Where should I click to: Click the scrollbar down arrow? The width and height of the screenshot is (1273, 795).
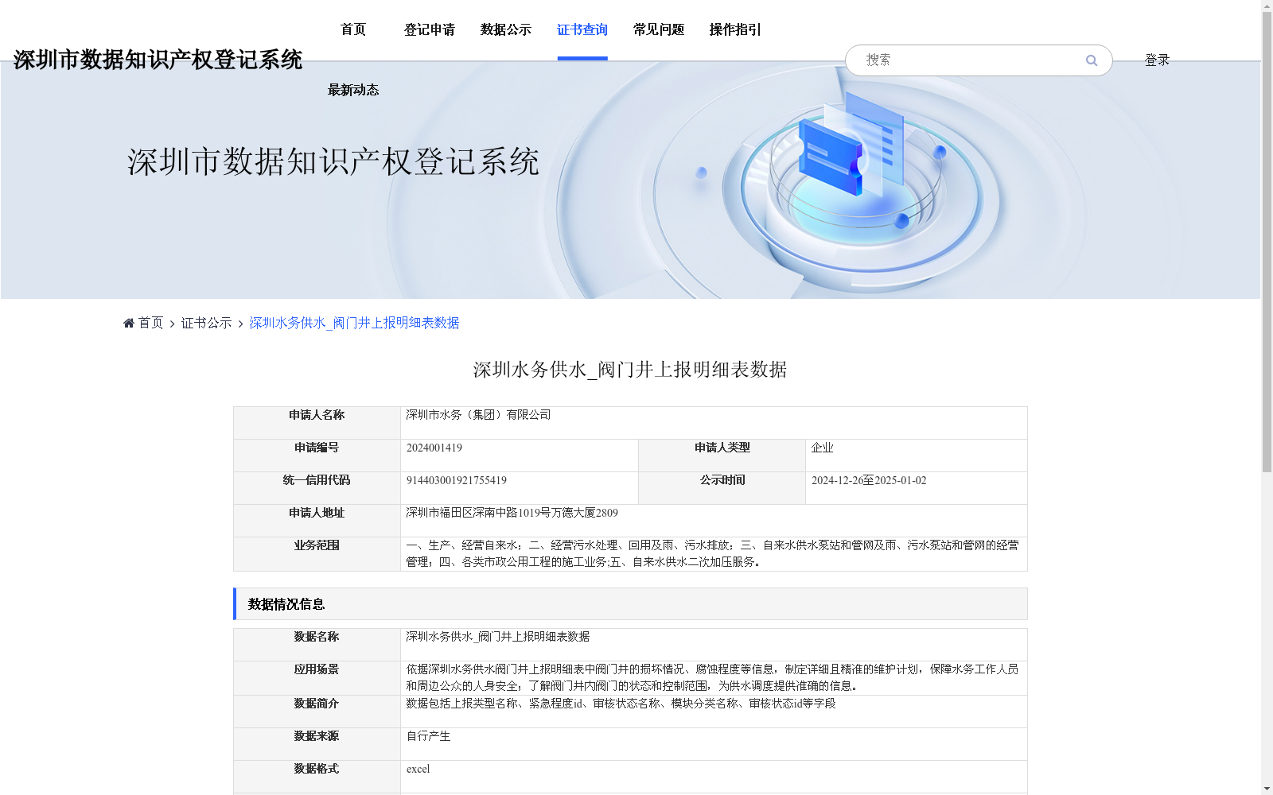(x=1267, y=789)
